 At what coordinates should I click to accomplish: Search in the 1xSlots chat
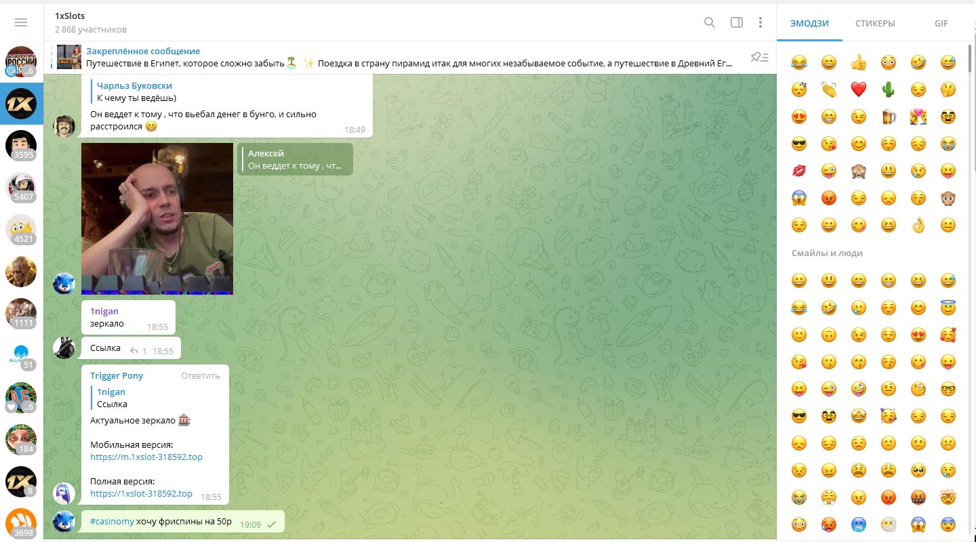710,22
